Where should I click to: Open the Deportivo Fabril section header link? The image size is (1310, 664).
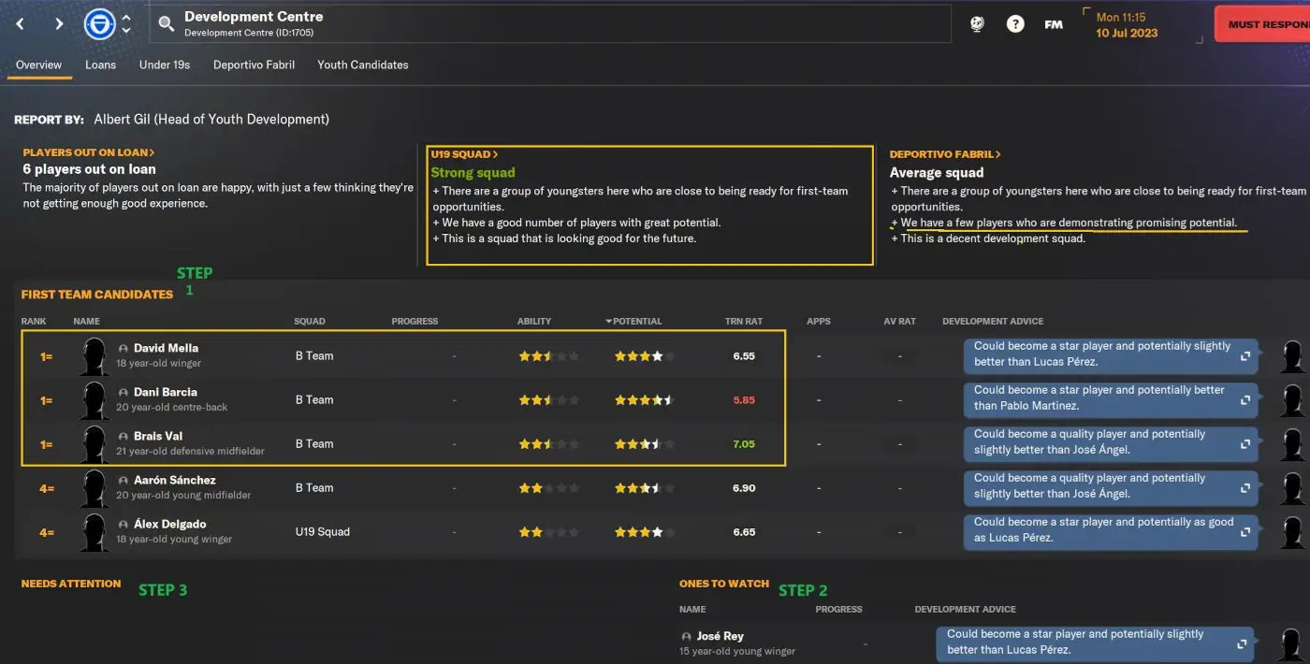[945, 154]
